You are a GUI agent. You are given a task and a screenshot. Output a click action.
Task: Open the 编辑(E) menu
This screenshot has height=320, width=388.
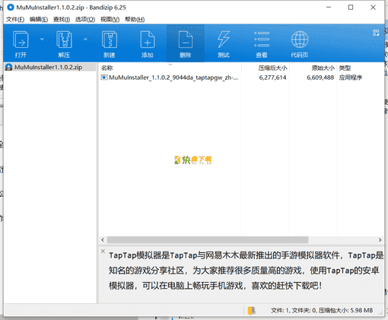click(39, 20)
